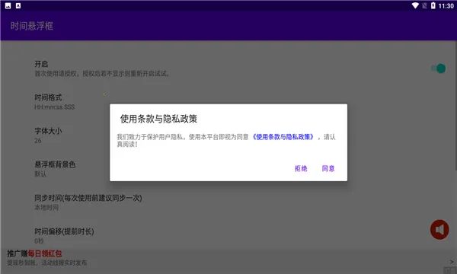Click the battery status icon
The height and width of the screenshot is (274, 457).
point(433,5)
